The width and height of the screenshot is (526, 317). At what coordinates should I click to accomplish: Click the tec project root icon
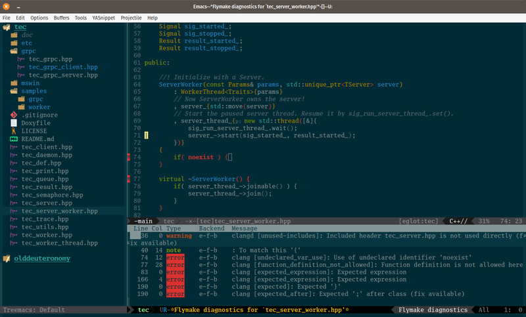coord(7,27)
